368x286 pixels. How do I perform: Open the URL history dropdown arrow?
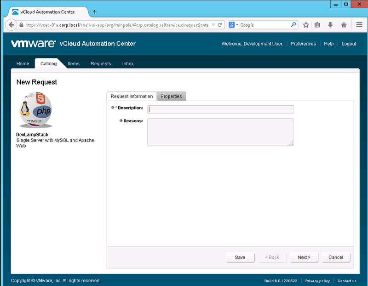(x=213, y=25)
